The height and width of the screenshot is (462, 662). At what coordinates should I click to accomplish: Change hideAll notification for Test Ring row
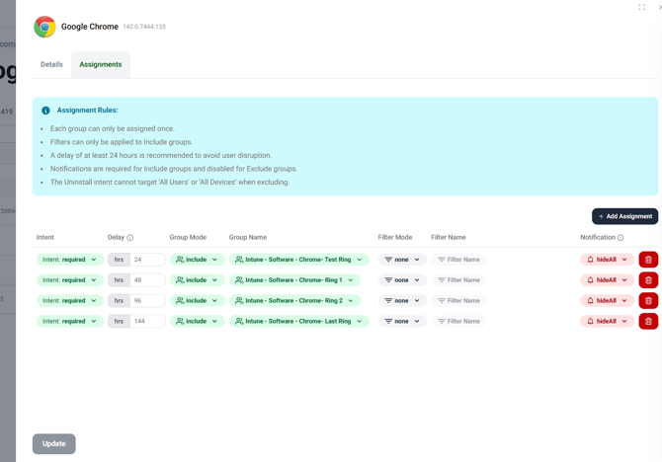coord(607,260)
